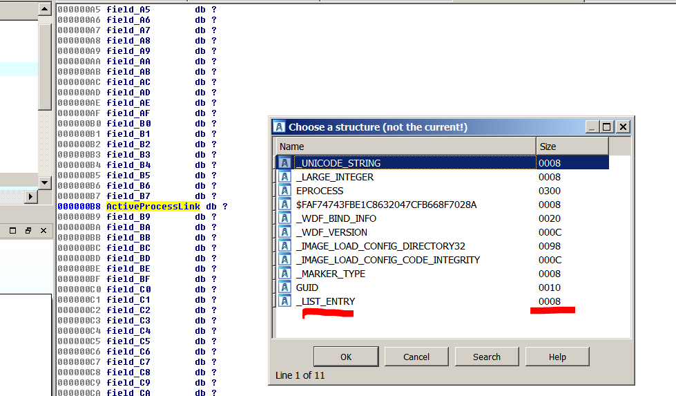Image resolution: width=676 pixels, height=396 pixels.
Task: Cancel the structure selection dialog
Action: click(416, 357)
